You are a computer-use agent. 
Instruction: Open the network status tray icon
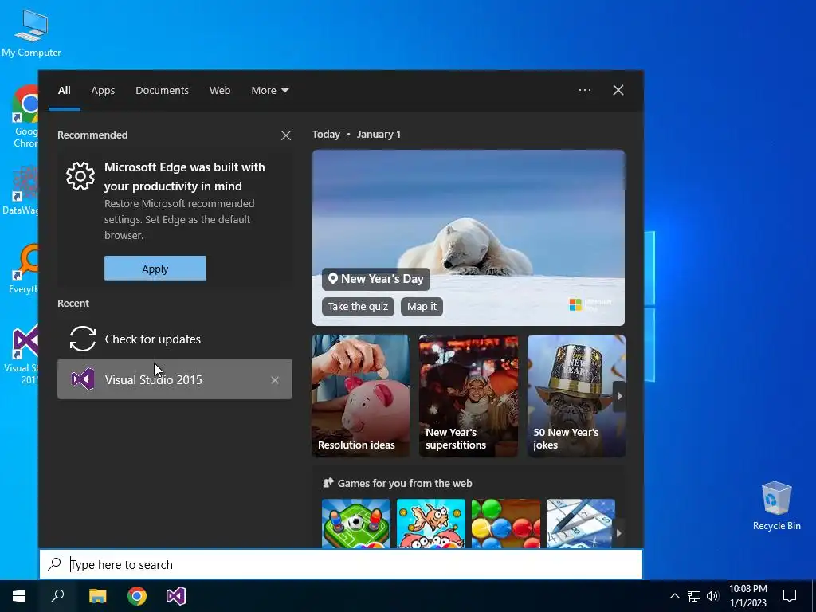[694, 596]
